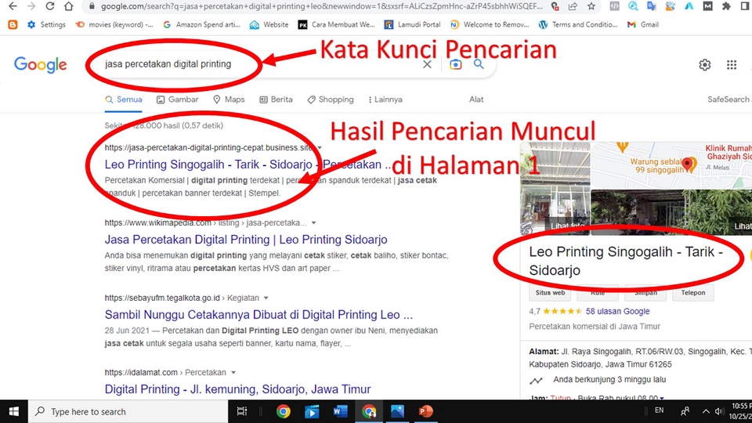This screenshot has height=423, width=752.
Task: Submit search with magnifying glass icon
Action: (479, 63)
